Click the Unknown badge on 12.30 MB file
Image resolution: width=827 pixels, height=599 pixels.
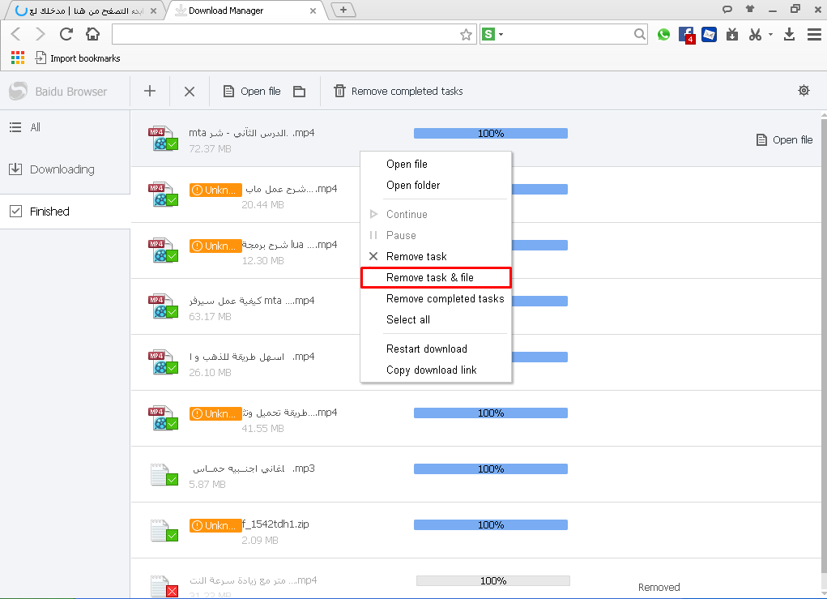(215, 246)
